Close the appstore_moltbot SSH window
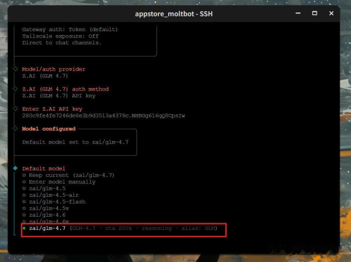Image resolution: width=351 pixels, height=262 pixels. [x=331, y=14]
